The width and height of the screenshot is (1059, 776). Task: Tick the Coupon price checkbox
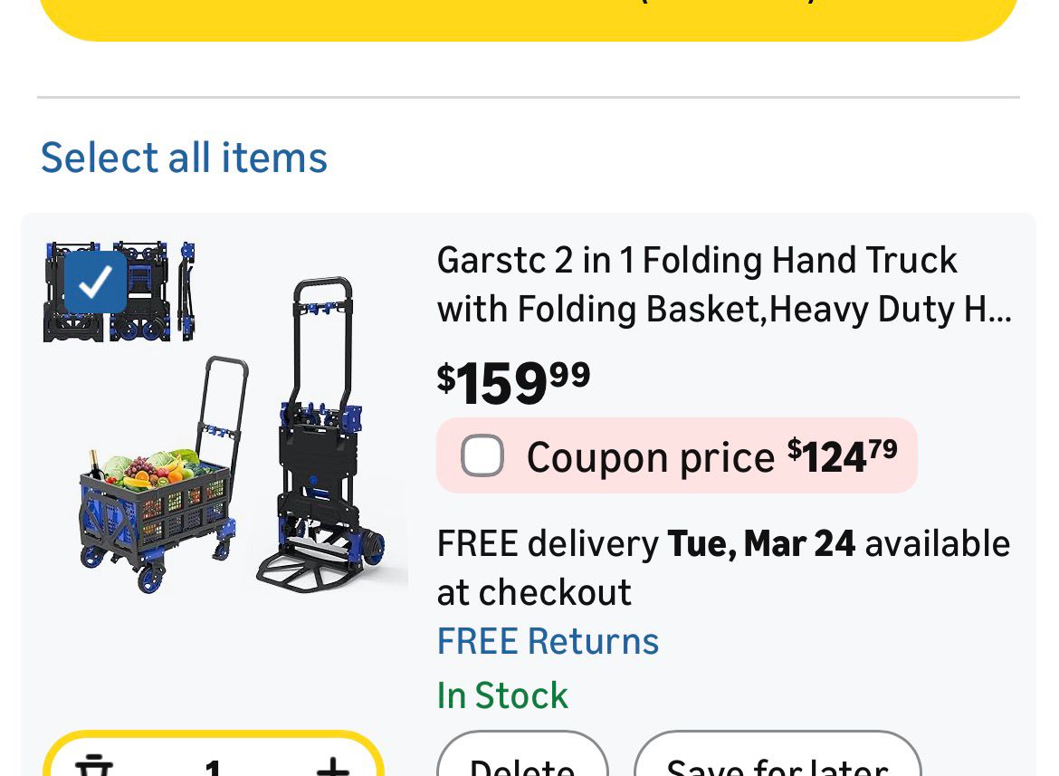[x=482, y=455]
